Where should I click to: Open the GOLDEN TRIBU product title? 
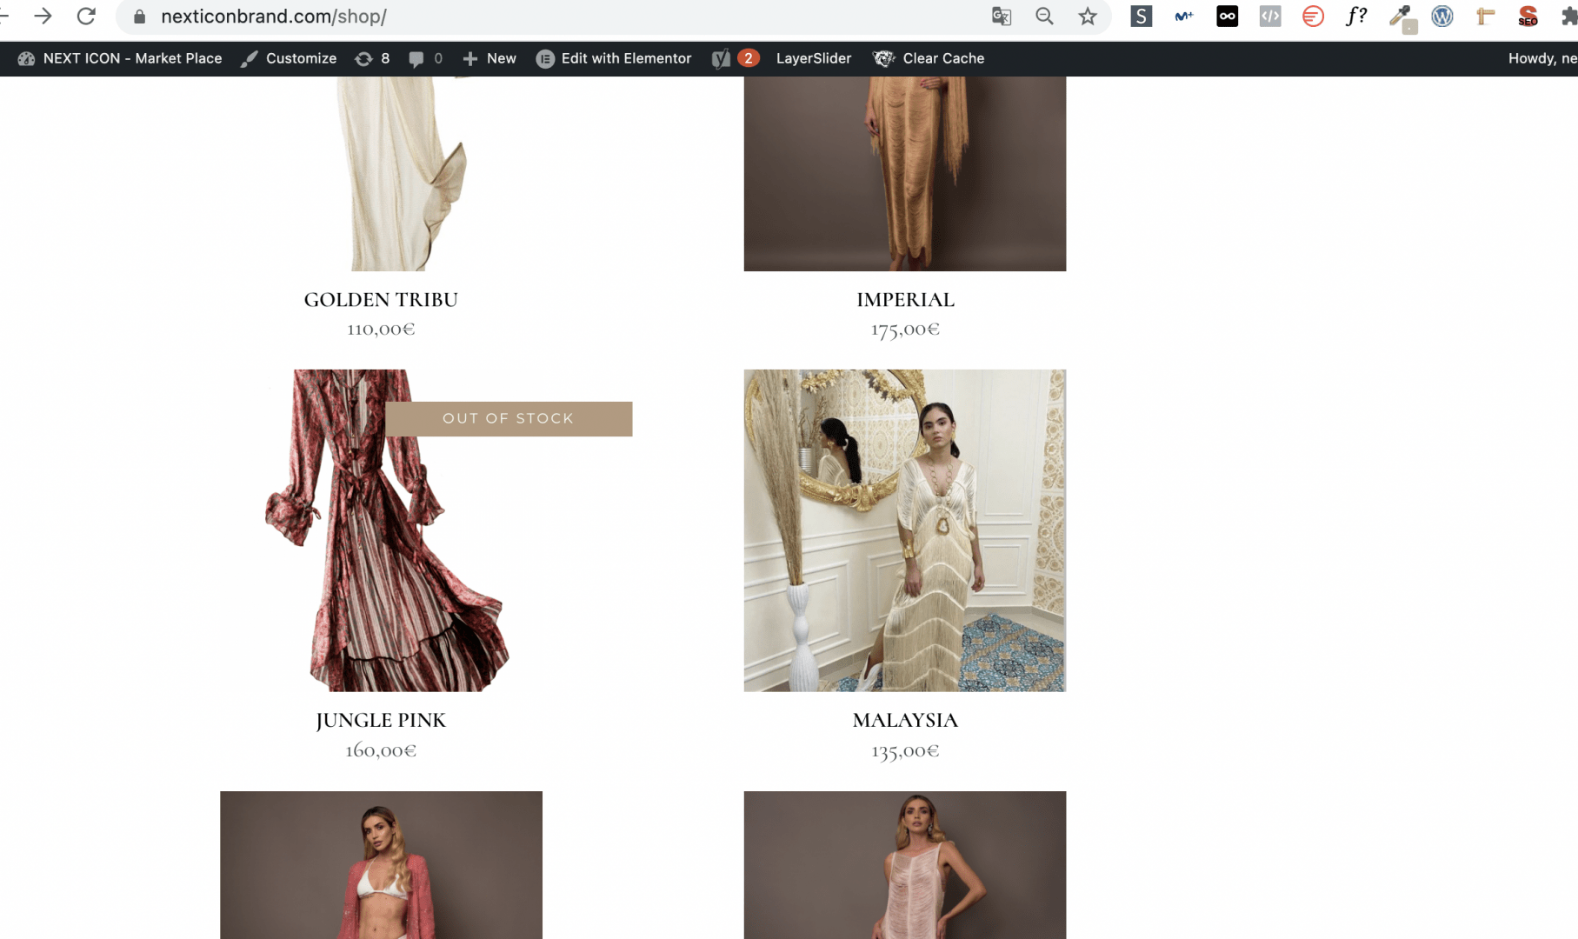(x=381, y=300)
